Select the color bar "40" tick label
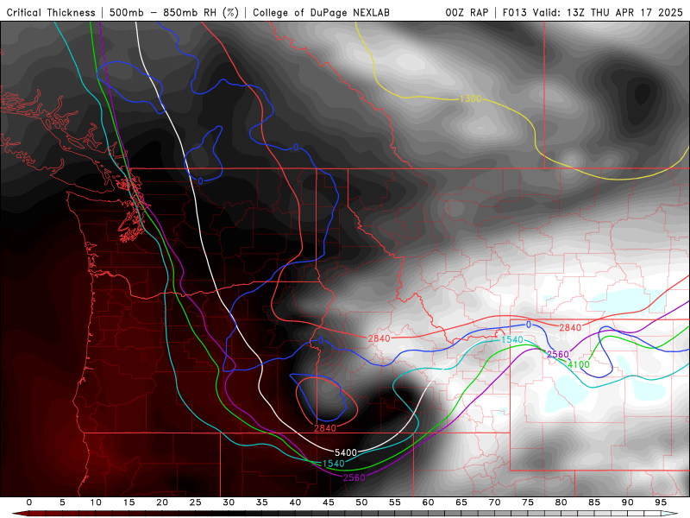The height and width of the screenshot is (518, 690). click(295, 502)
